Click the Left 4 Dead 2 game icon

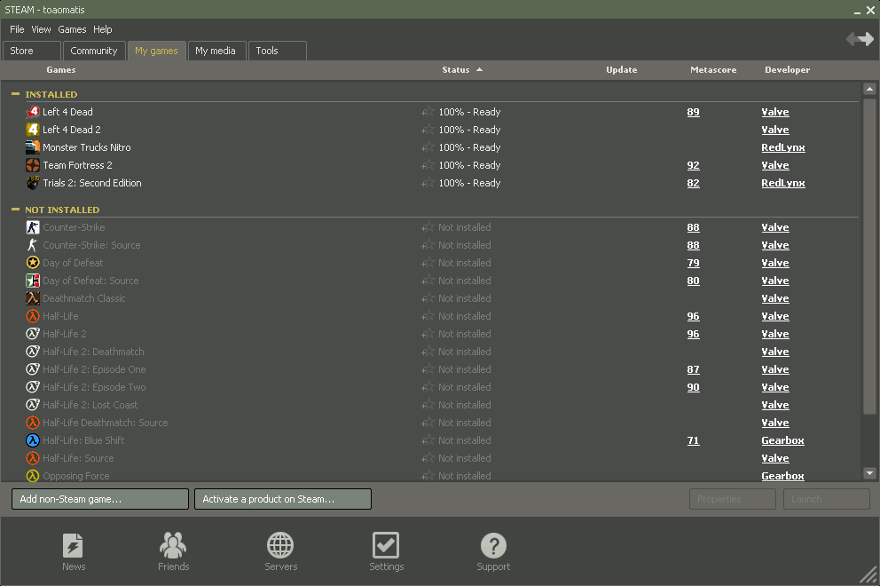(x=33, y=130)
